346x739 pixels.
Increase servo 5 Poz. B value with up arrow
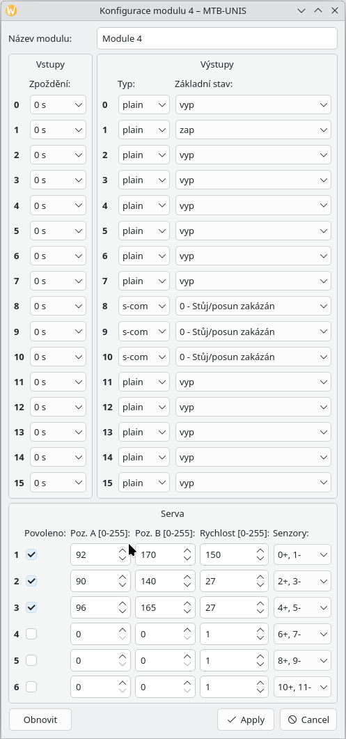[x=187, y=656]
